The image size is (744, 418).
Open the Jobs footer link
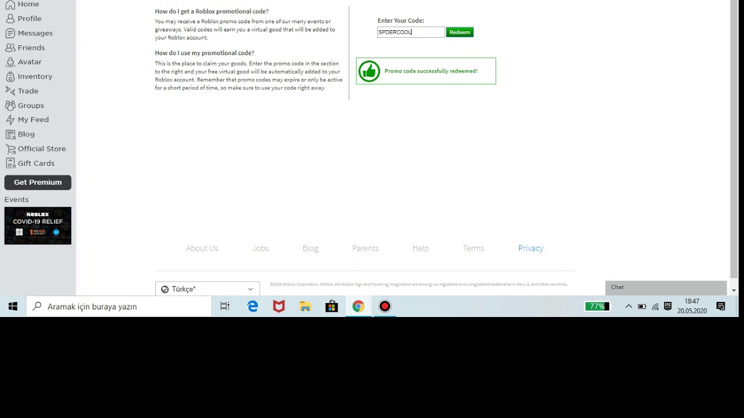click(x=260, y=248)
